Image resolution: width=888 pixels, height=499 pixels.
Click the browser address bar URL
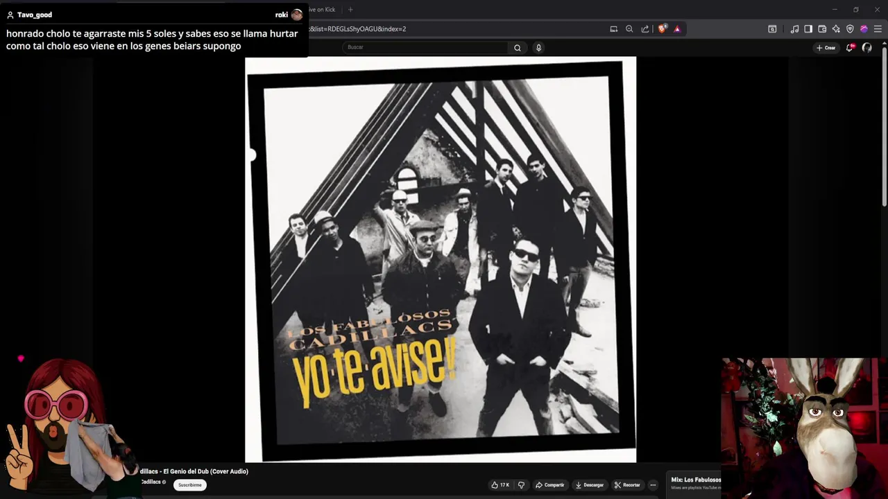[357, 29]
